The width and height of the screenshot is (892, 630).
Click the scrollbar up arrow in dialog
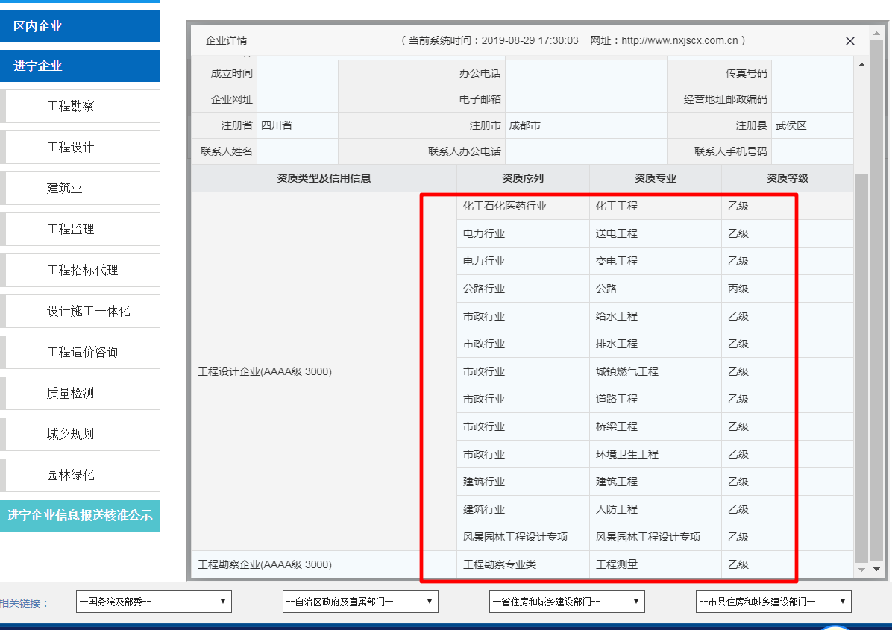point(861,66)
